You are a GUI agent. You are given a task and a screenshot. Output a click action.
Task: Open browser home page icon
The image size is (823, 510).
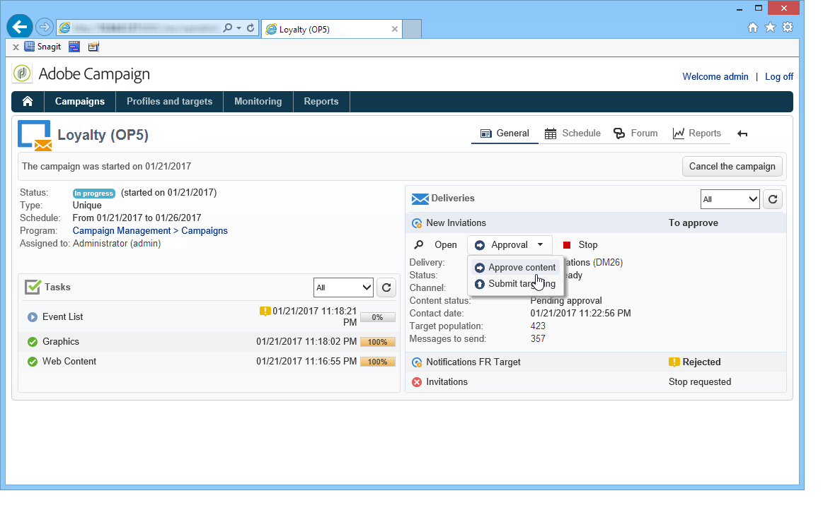click(753, 28)
